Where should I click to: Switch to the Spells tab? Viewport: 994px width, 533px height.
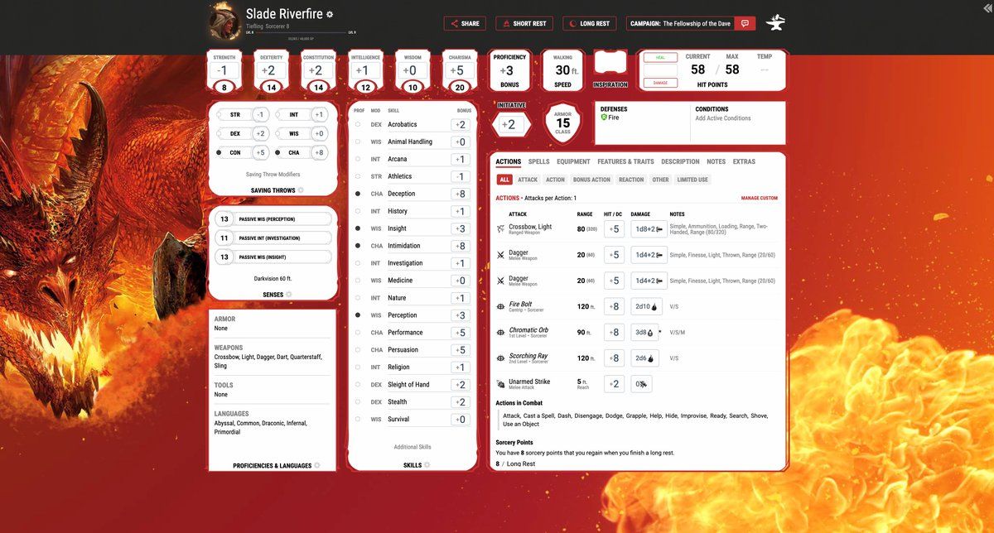pyautogui.click(x=538, y=161)
